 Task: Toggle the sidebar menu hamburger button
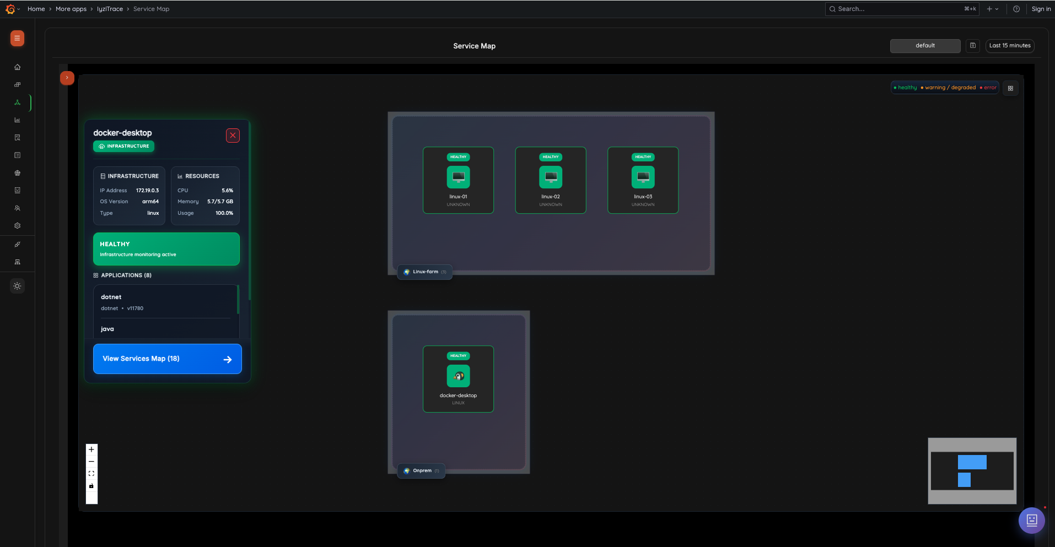(x=17, y=39)
